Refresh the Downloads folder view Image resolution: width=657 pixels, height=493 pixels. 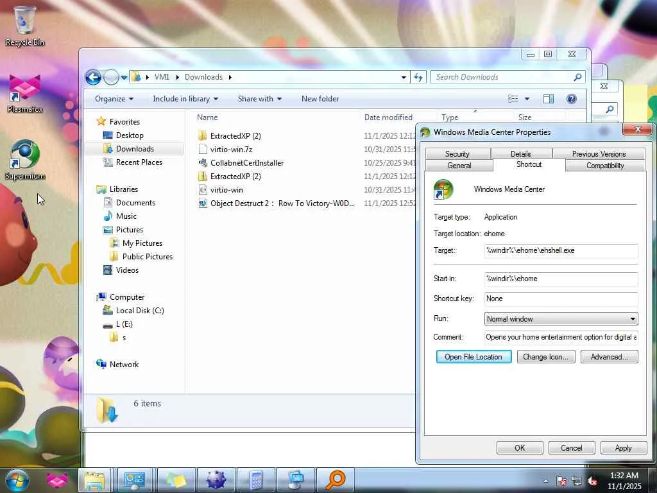[418, 77]
